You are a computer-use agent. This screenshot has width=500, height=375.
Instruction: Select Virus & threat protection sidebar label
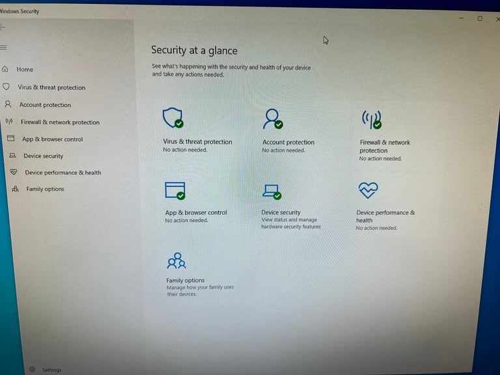tap(51, 87)
